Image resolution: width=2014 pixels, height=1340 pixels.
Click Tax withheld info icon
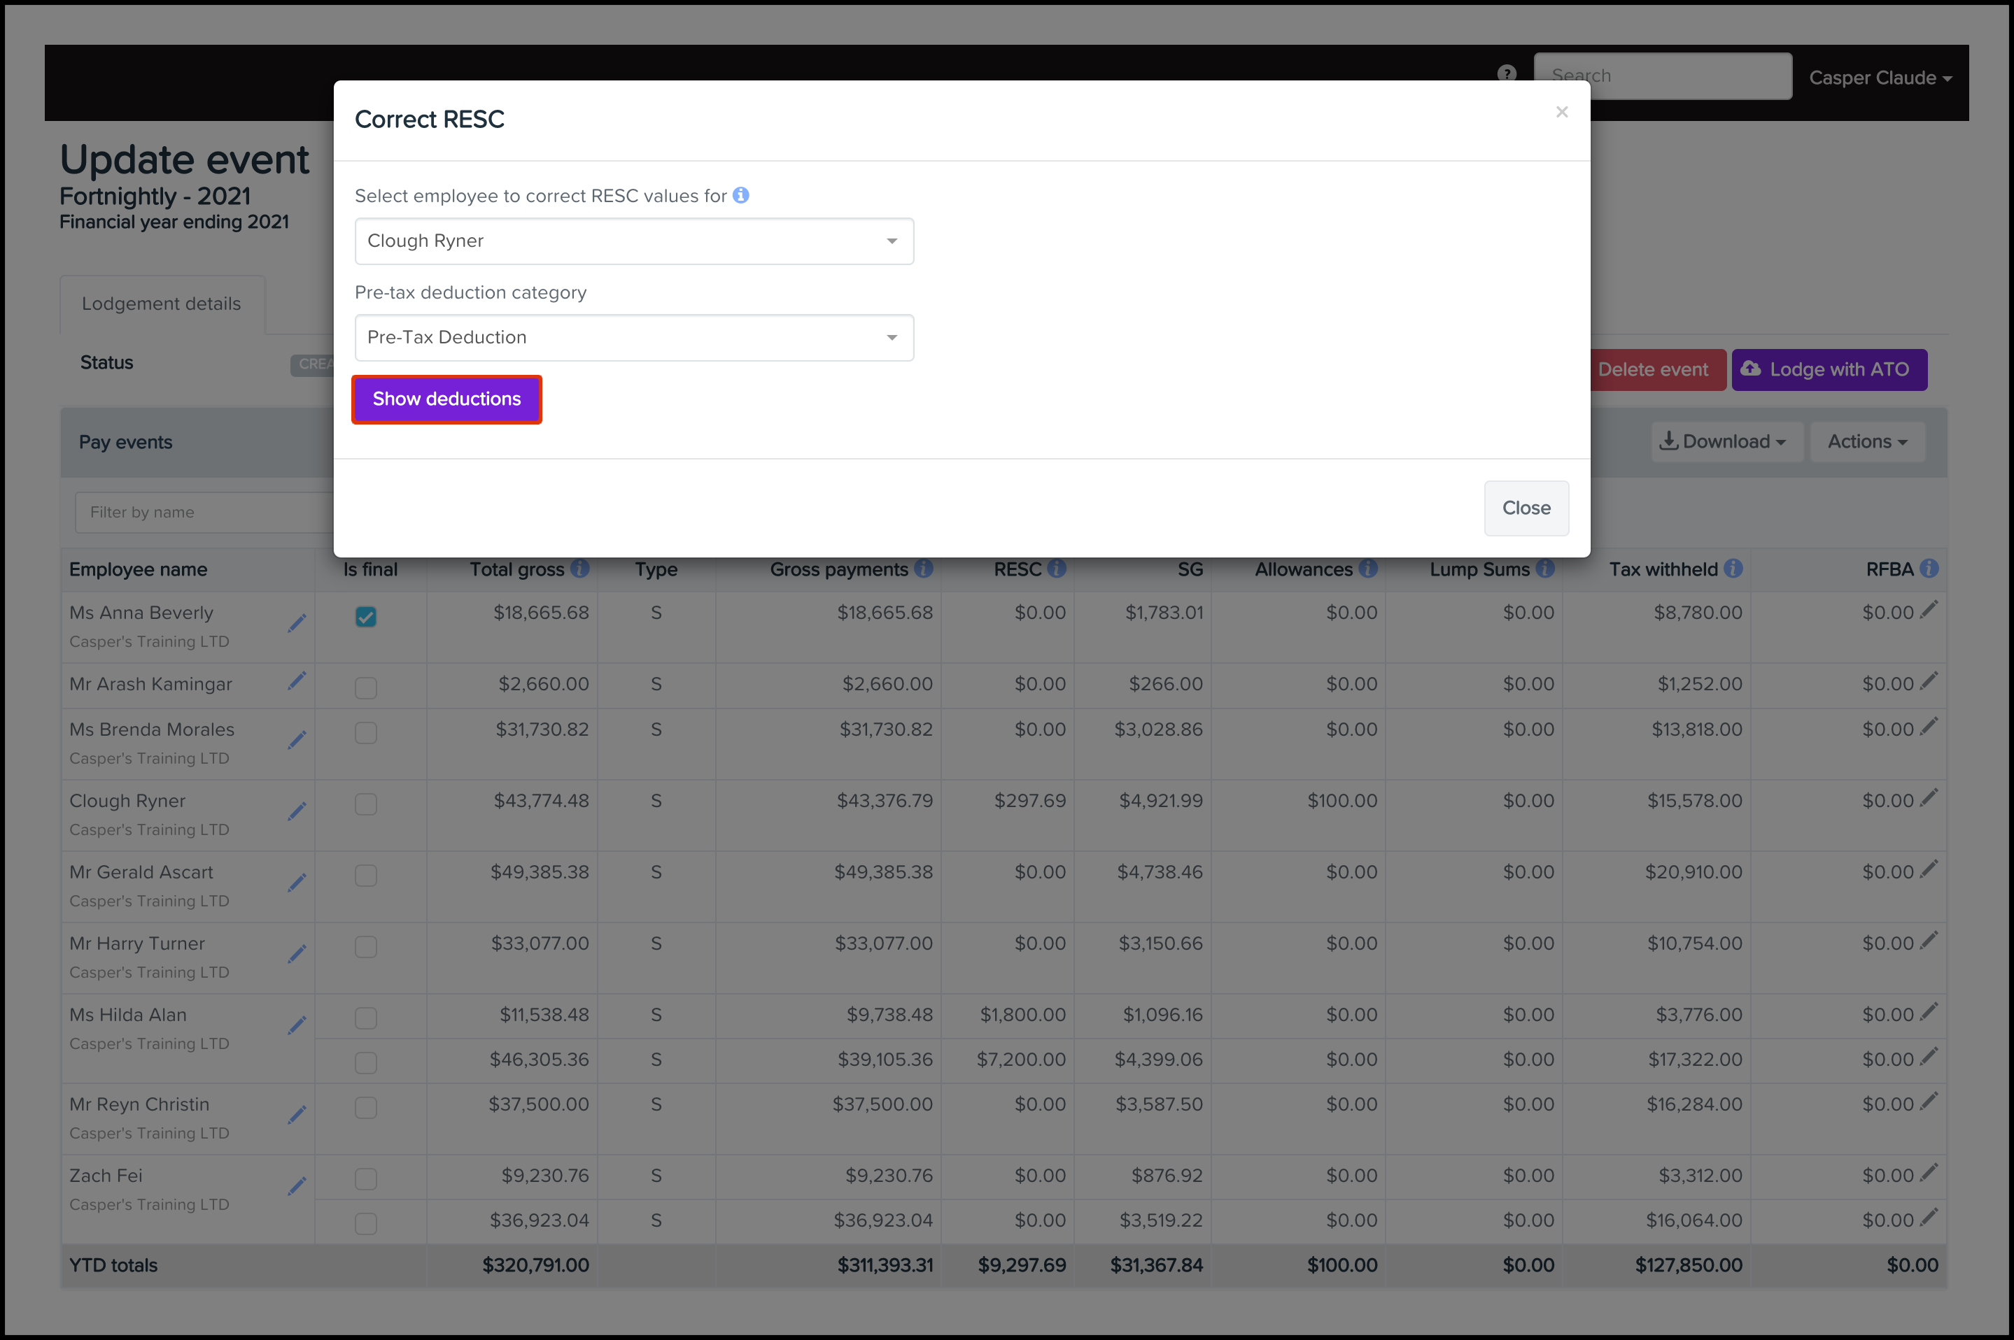1733,569
